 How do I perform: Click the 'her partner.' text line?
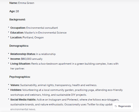click(x=18, y=69)
